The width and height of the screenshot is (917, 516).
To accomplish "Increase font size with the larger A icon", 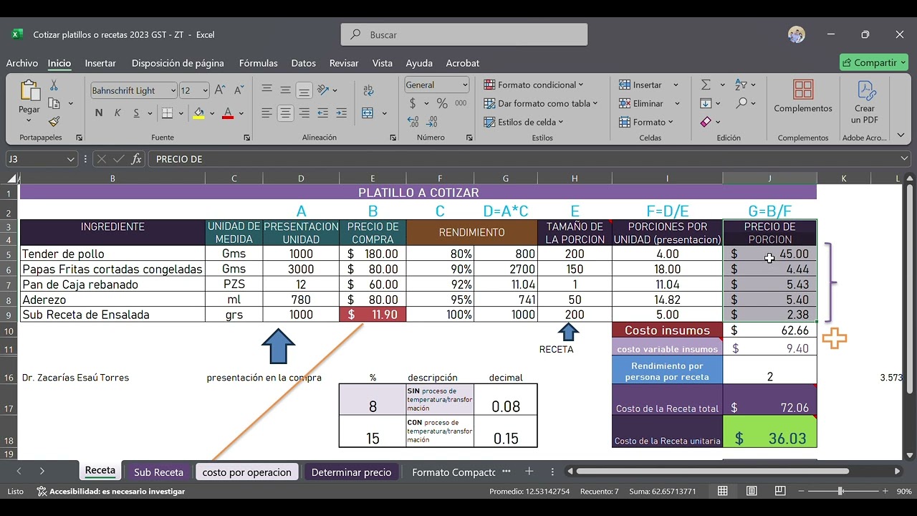I will pyautogui.click(x=220, y=90).
